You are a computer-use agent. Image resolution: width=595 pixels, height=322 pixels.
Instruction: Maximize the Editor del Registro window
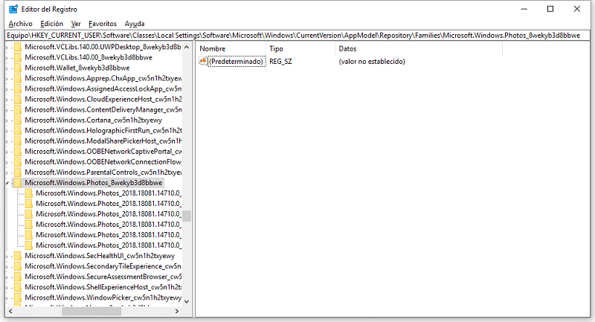pos(550,9)
